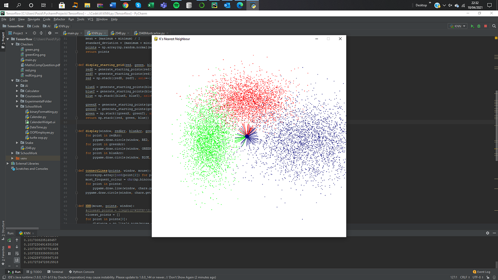The width and height of the screenshot is (498, 280).
Task: Open Event Log in status bar
Action: [482, 272]
